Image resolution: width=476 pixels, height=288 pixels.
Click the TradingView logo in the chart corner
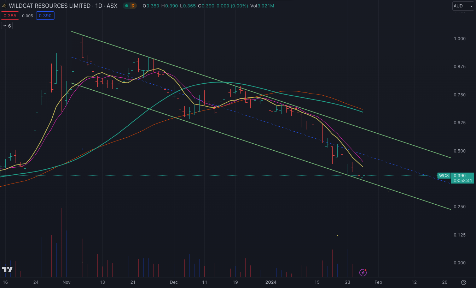click(x=7, y=269)
